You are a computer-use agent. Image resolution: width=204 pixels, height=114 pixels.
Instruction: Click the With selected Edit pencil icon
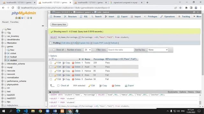tap(90, 86)
